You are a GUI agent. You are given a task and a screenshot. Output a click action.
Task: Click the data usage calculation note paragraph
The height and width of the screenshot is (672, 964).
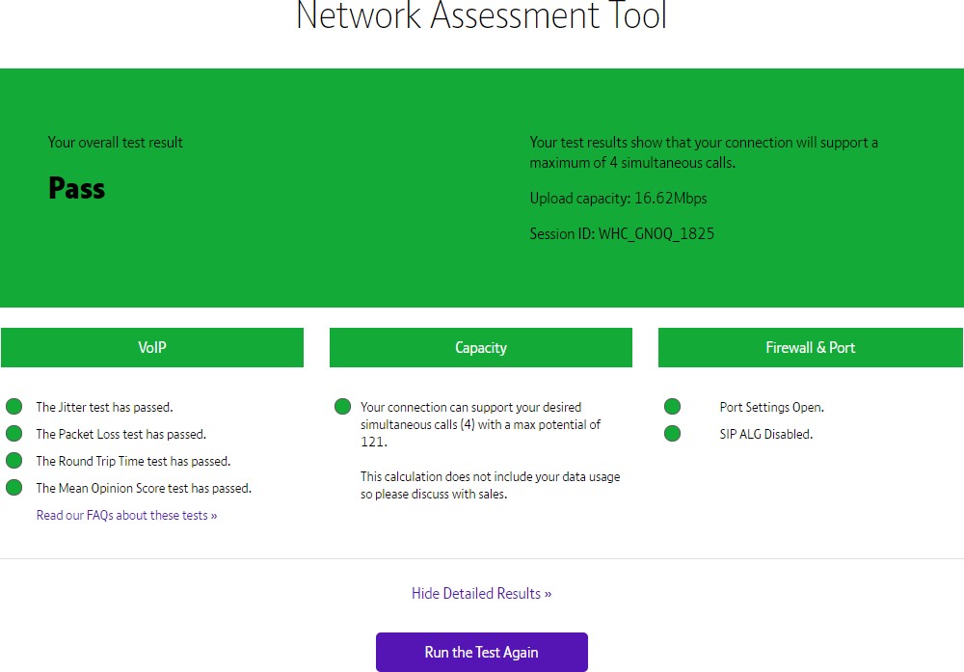(490, 485)
